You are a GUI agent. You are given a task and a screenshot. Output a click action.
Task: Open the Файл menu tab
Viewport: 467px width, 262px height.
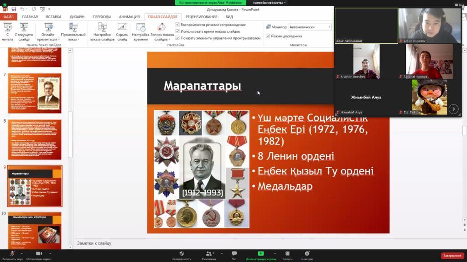(x=8, y=17)
